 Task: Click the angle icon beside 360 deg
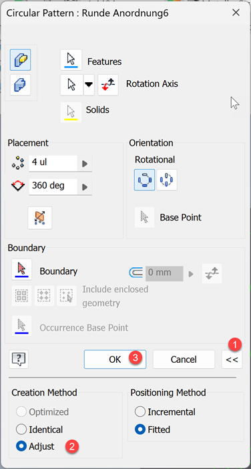(x=17, y=186)
